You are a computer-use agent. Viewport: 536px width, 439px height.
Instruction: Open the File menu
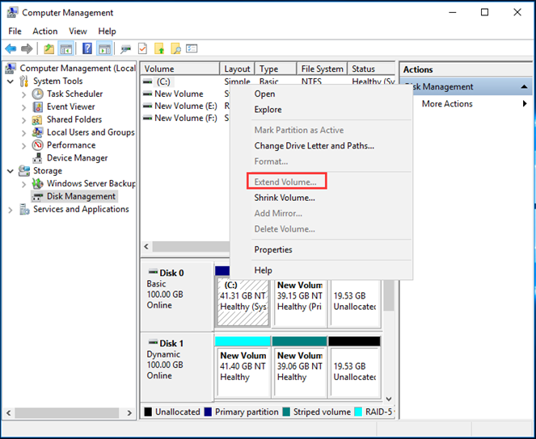tap(15, 31)
